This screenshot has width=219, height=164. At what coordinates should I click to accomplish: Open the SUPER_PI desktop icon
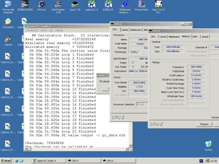(108, 6)
